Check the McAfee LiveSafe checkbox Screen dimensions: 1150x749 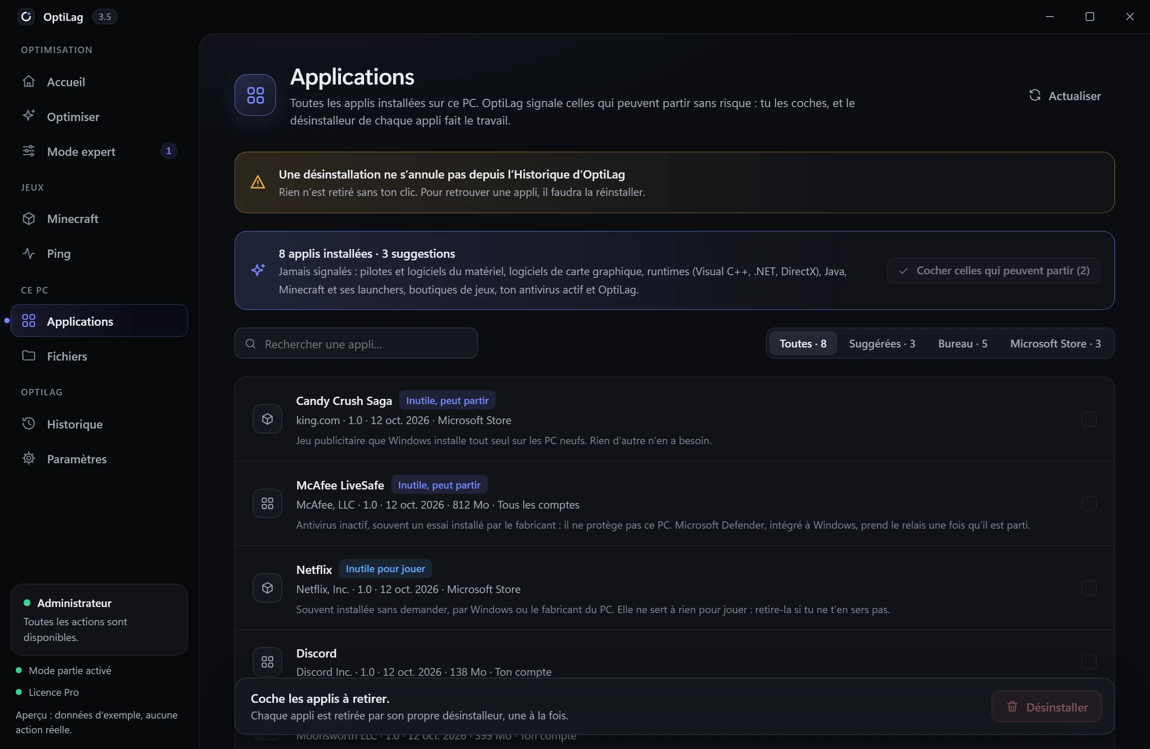(1088, 503)
